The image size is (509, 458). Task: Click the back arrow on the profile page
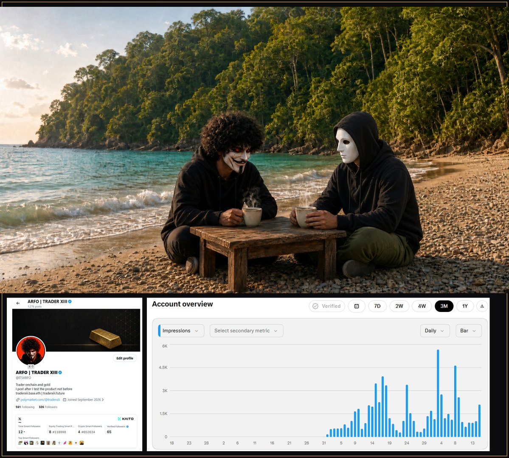(18, 303)
